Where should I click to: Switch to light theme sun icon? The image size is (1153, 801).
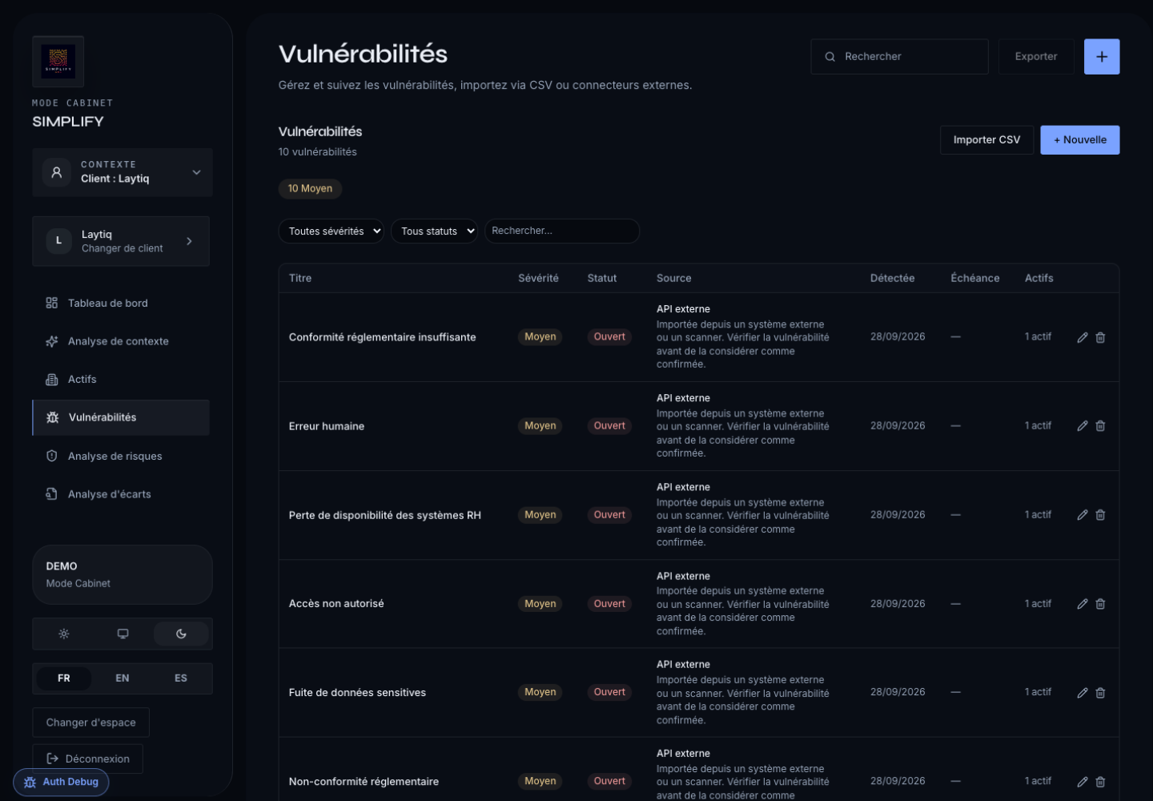(x=64, y=634)
